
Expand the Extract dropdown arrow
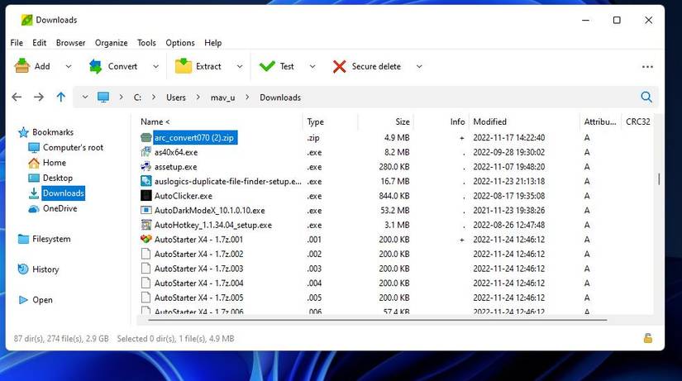240,67
